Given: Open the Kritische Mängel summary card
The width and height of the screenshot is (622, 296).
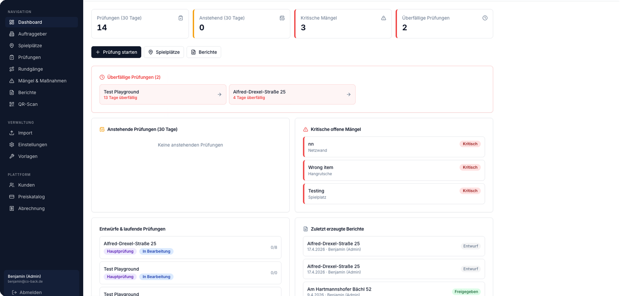Looking at the screenshot, I should tap(343, 24).
